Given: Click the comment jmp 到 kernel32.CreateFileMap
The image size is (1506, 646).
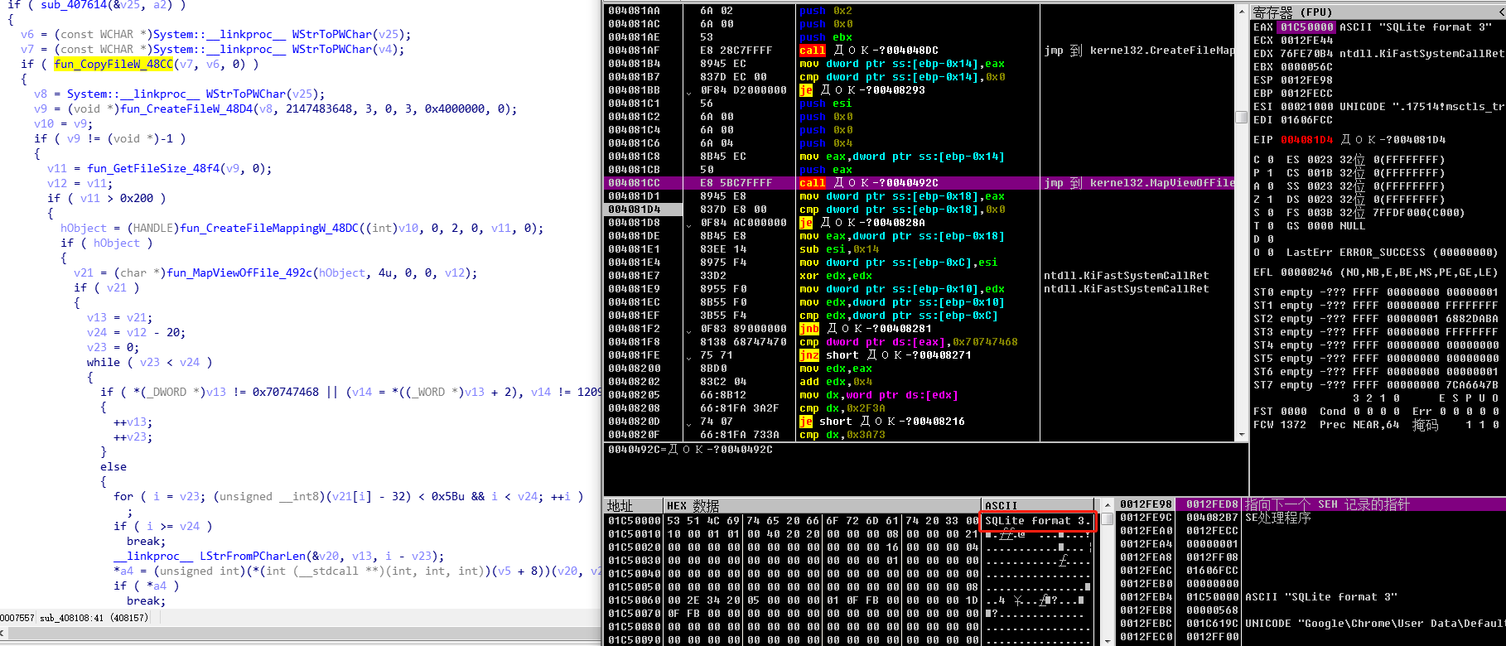Looking at the screenshot, I should [1139, 51].
